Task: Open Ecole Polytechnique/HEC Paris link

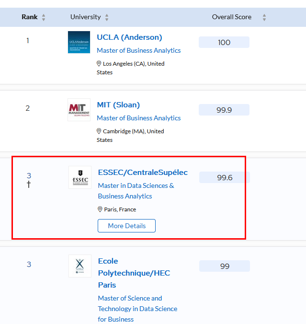Action: tap(134, 273)
